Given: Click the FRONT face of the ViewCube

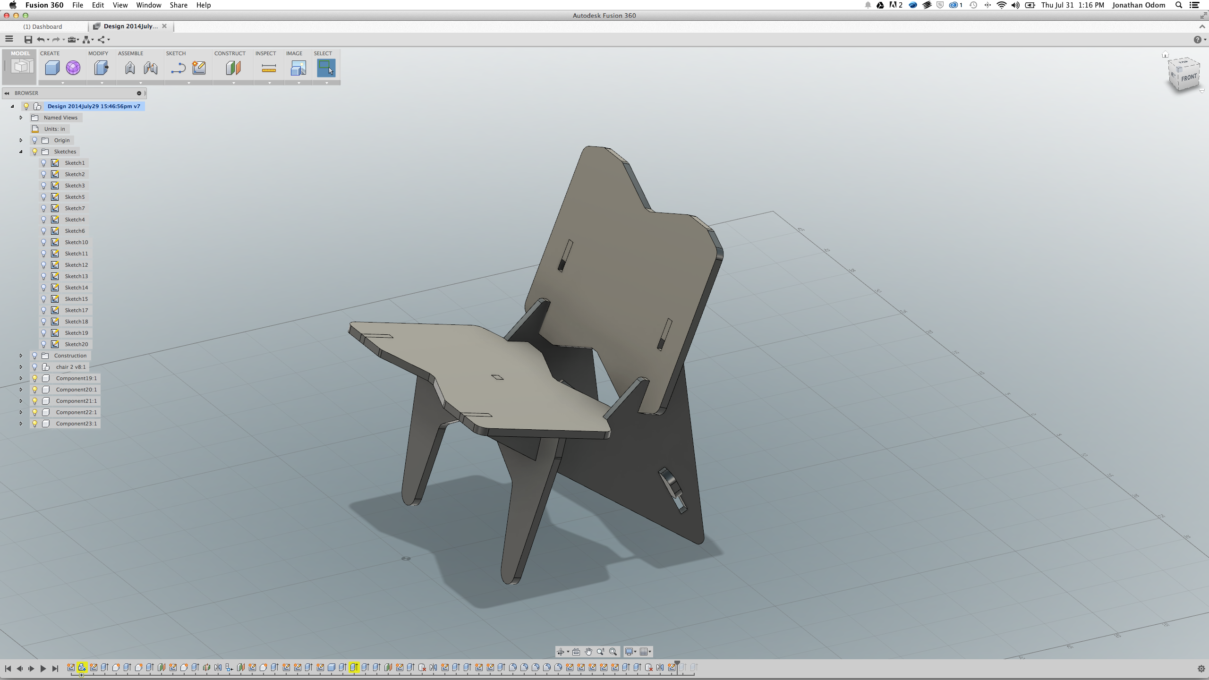Looking at the screenshot, I should 1189,78.
